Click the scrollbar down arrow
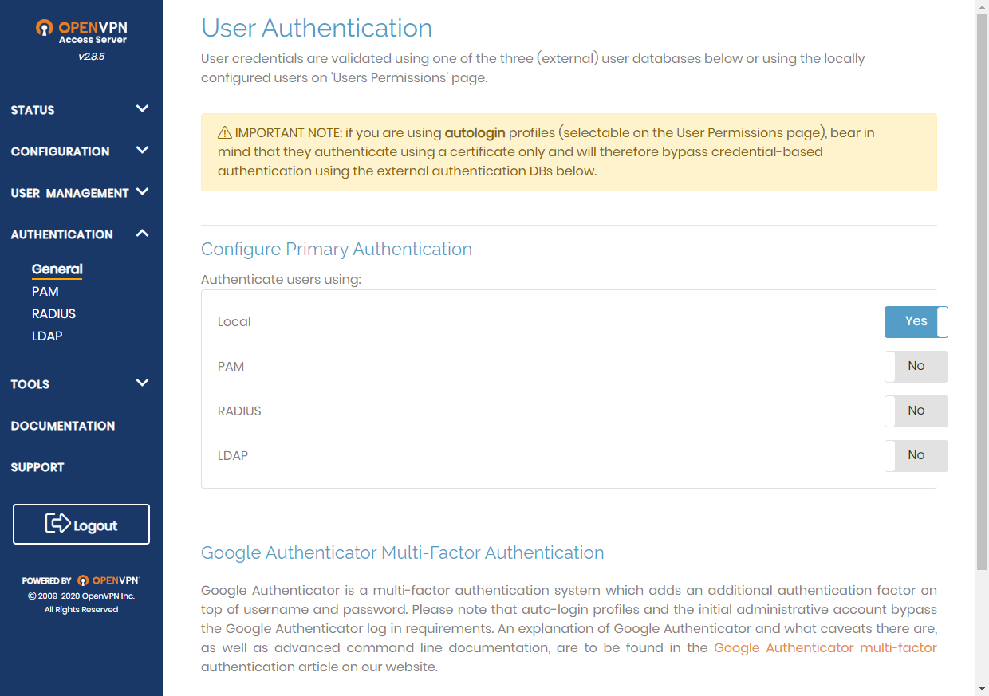The height and width of the screenshot is (696, 989). tap(982, 689)
